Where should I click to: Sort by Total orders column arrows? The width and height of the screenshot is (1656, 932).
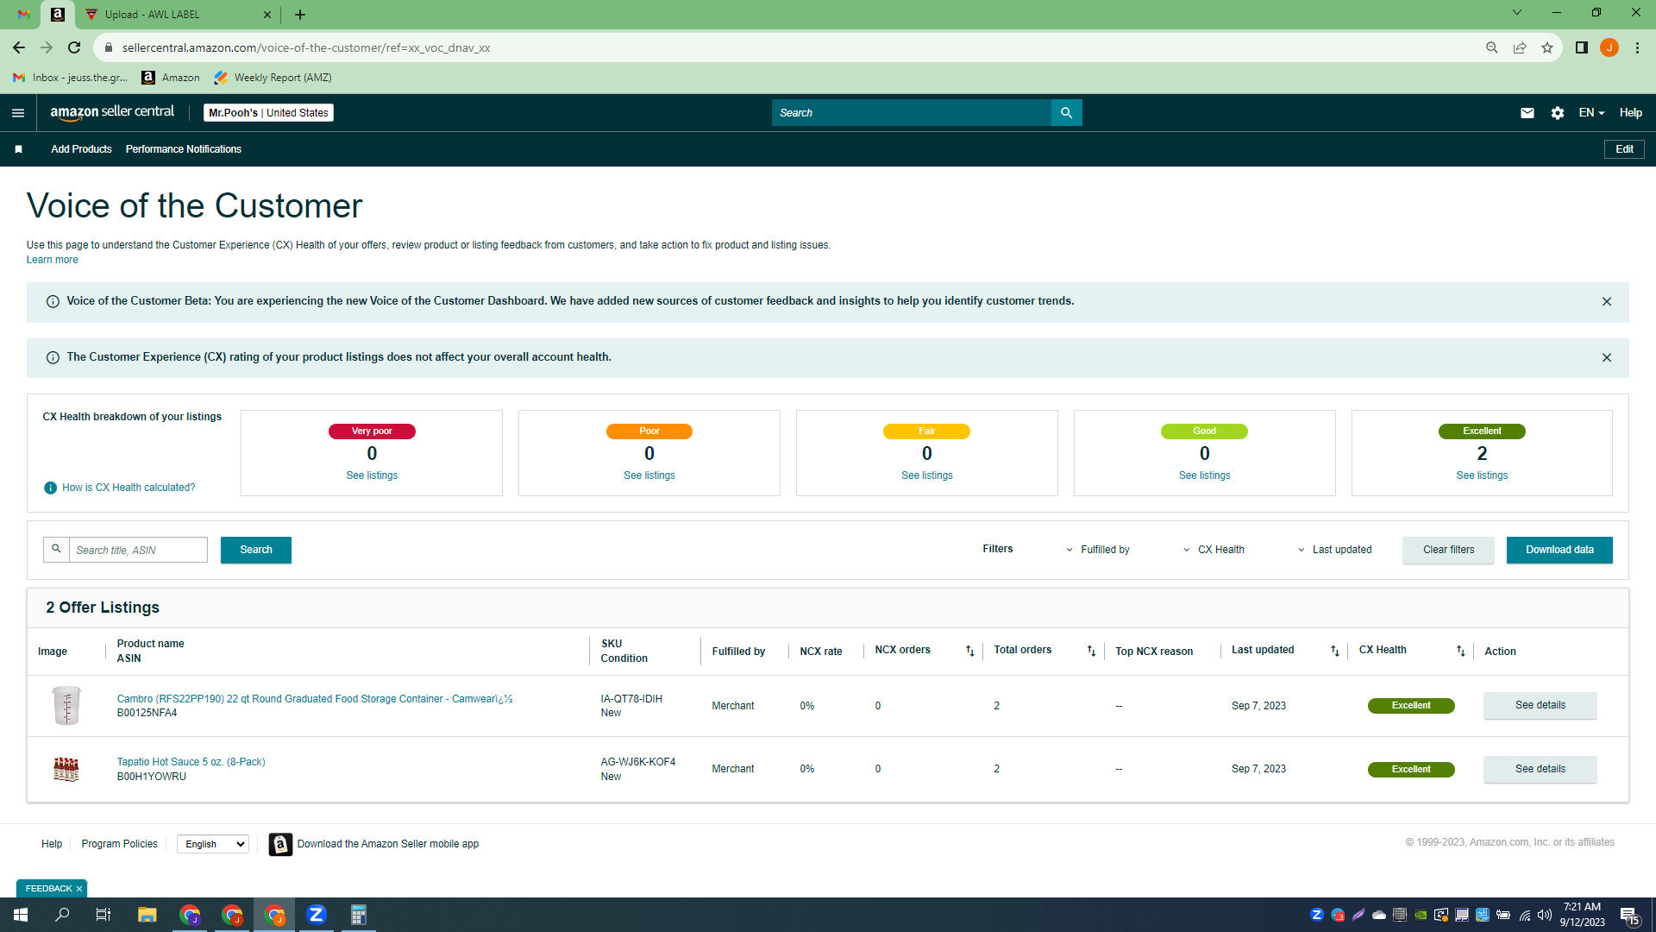click(1092, 652)
